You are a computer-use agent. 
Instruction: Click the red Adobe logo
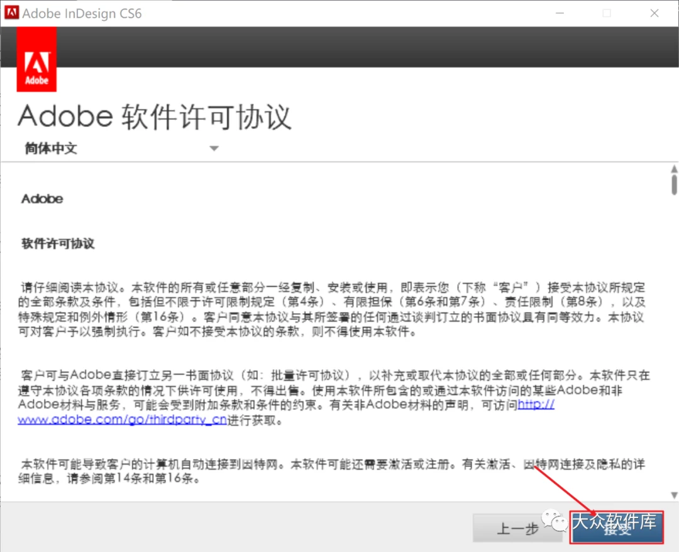coord(37,59)
